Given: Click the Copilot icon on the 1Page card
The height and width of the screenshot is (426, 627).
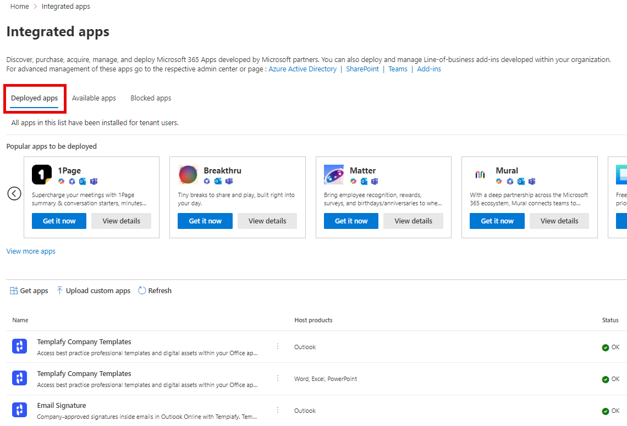Looking at the screenshot, I should [61, 182].
